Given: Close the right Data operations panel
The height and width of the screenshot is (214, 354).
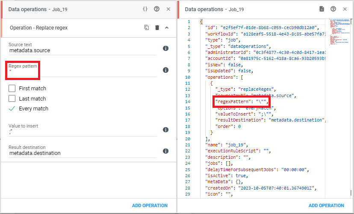Looking at the screenshot, I should 345,9.
